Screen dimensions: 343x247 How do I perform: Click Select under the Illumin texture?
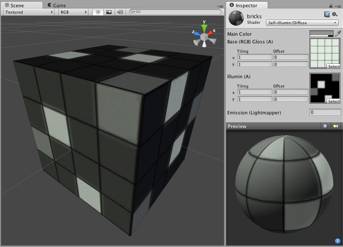click(334, 101)
